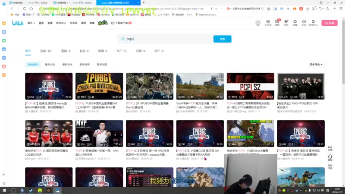Image resolution: width=345 pixels, height=194 pixels.
Task: Add sidebar app with plus icon
Action: point(4,175)
